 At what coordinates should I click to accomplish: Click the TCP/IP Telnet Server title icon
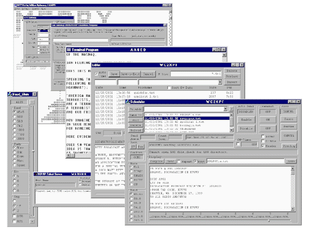coord(35,174)
